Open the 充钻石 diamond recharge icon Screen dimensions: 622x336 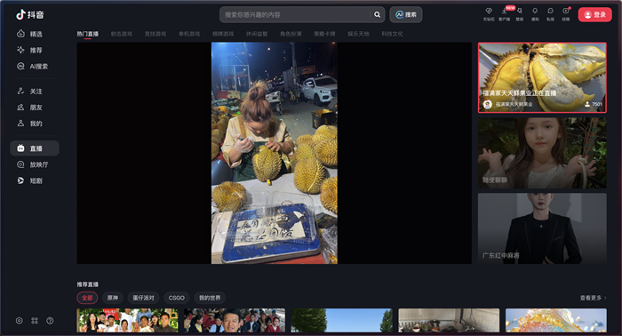pos(489,14)
